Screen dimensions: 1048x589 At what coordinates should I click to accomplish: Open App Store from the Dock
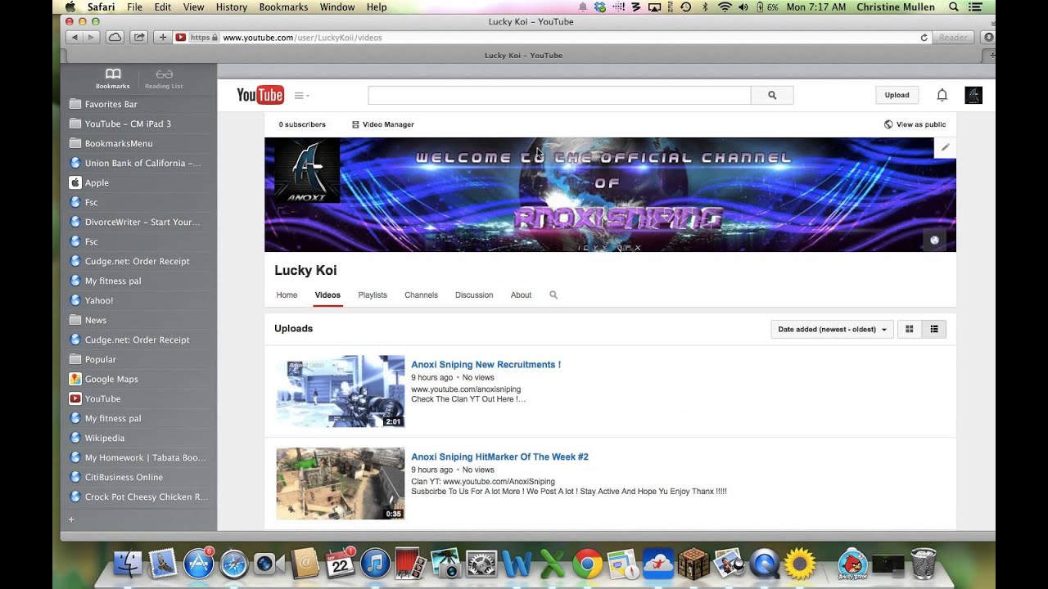click(198, 564)
